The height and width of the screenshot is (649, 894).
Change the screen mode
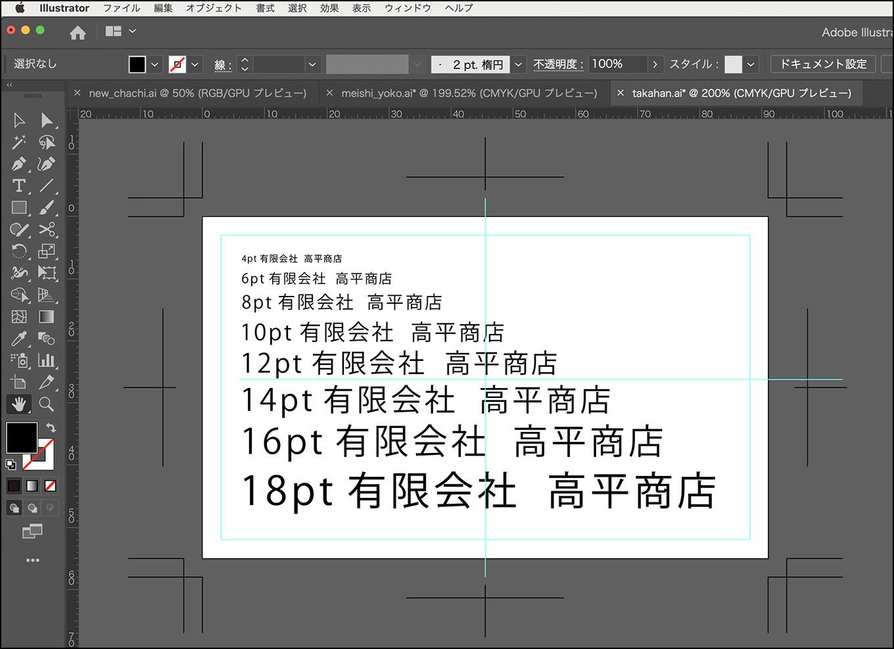click(x=32, y=531)
